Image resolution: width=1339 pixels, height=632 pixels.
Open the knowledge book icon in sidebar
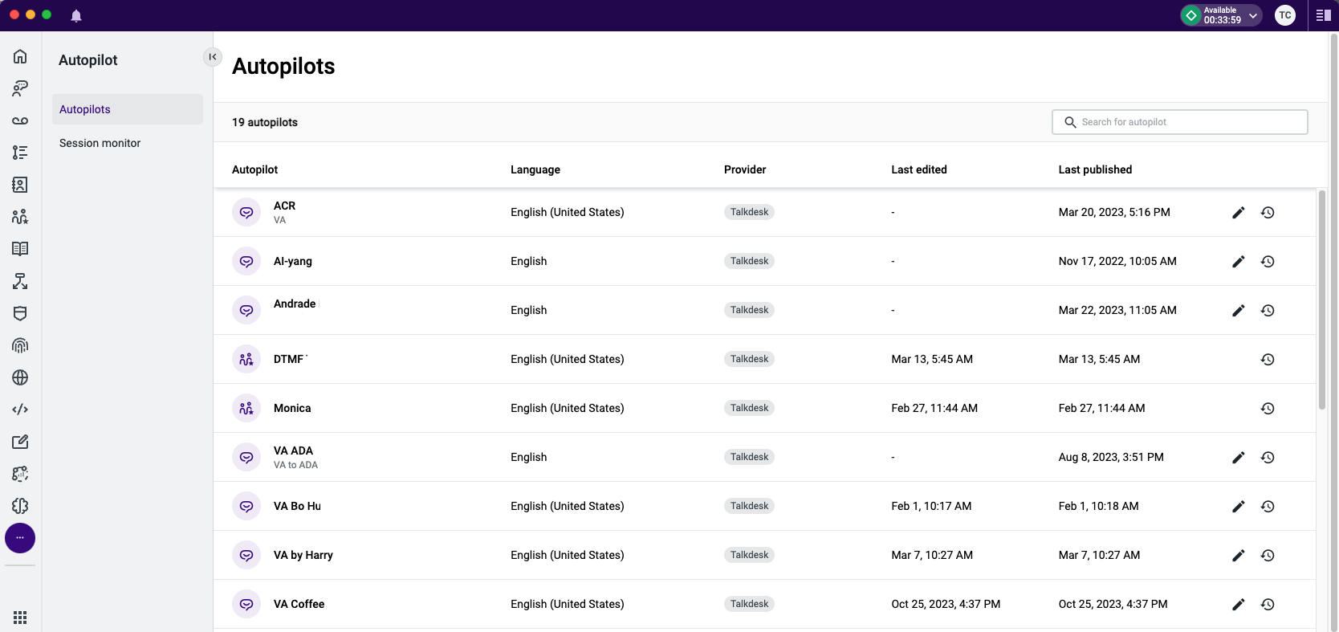[20, 249]
